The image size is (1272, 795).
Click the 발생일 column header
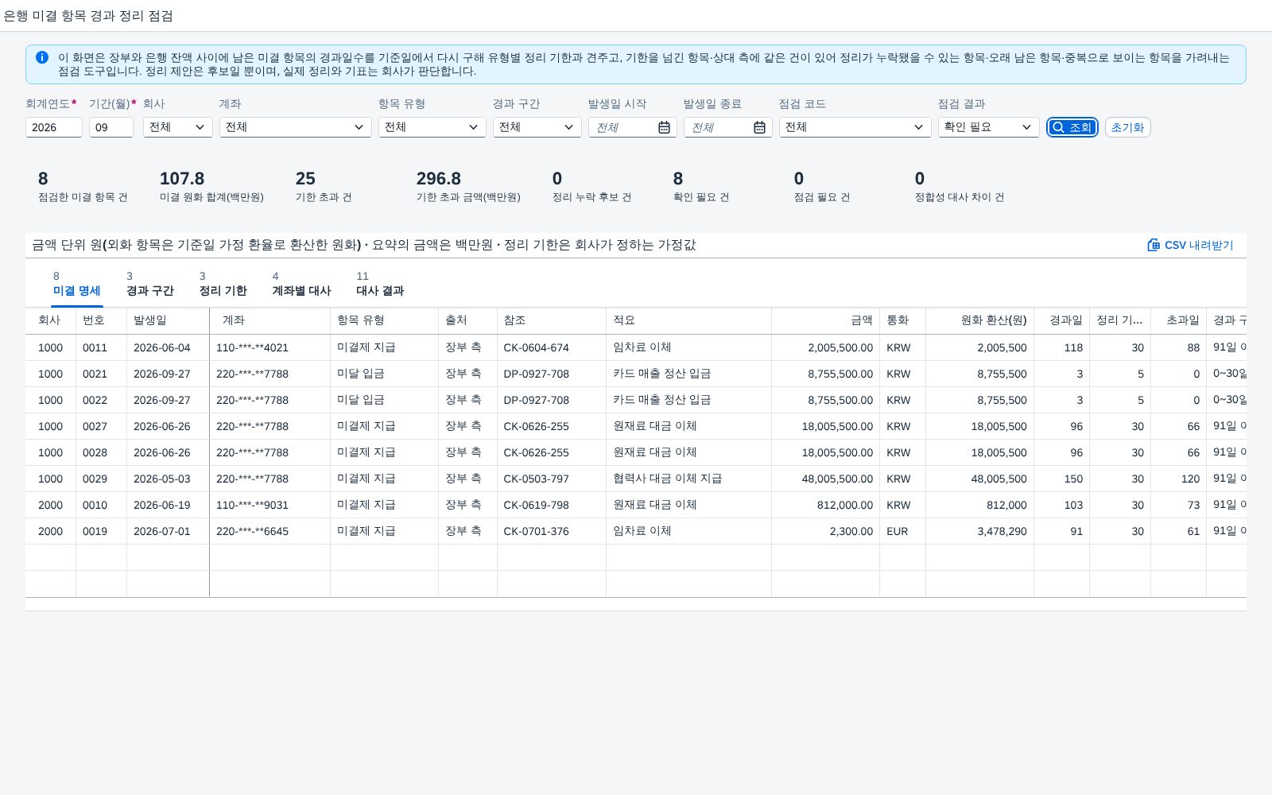tap(168, 320)
